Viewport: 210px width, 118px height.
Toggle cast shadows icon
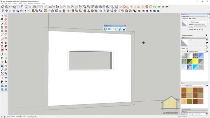(202, 29)
